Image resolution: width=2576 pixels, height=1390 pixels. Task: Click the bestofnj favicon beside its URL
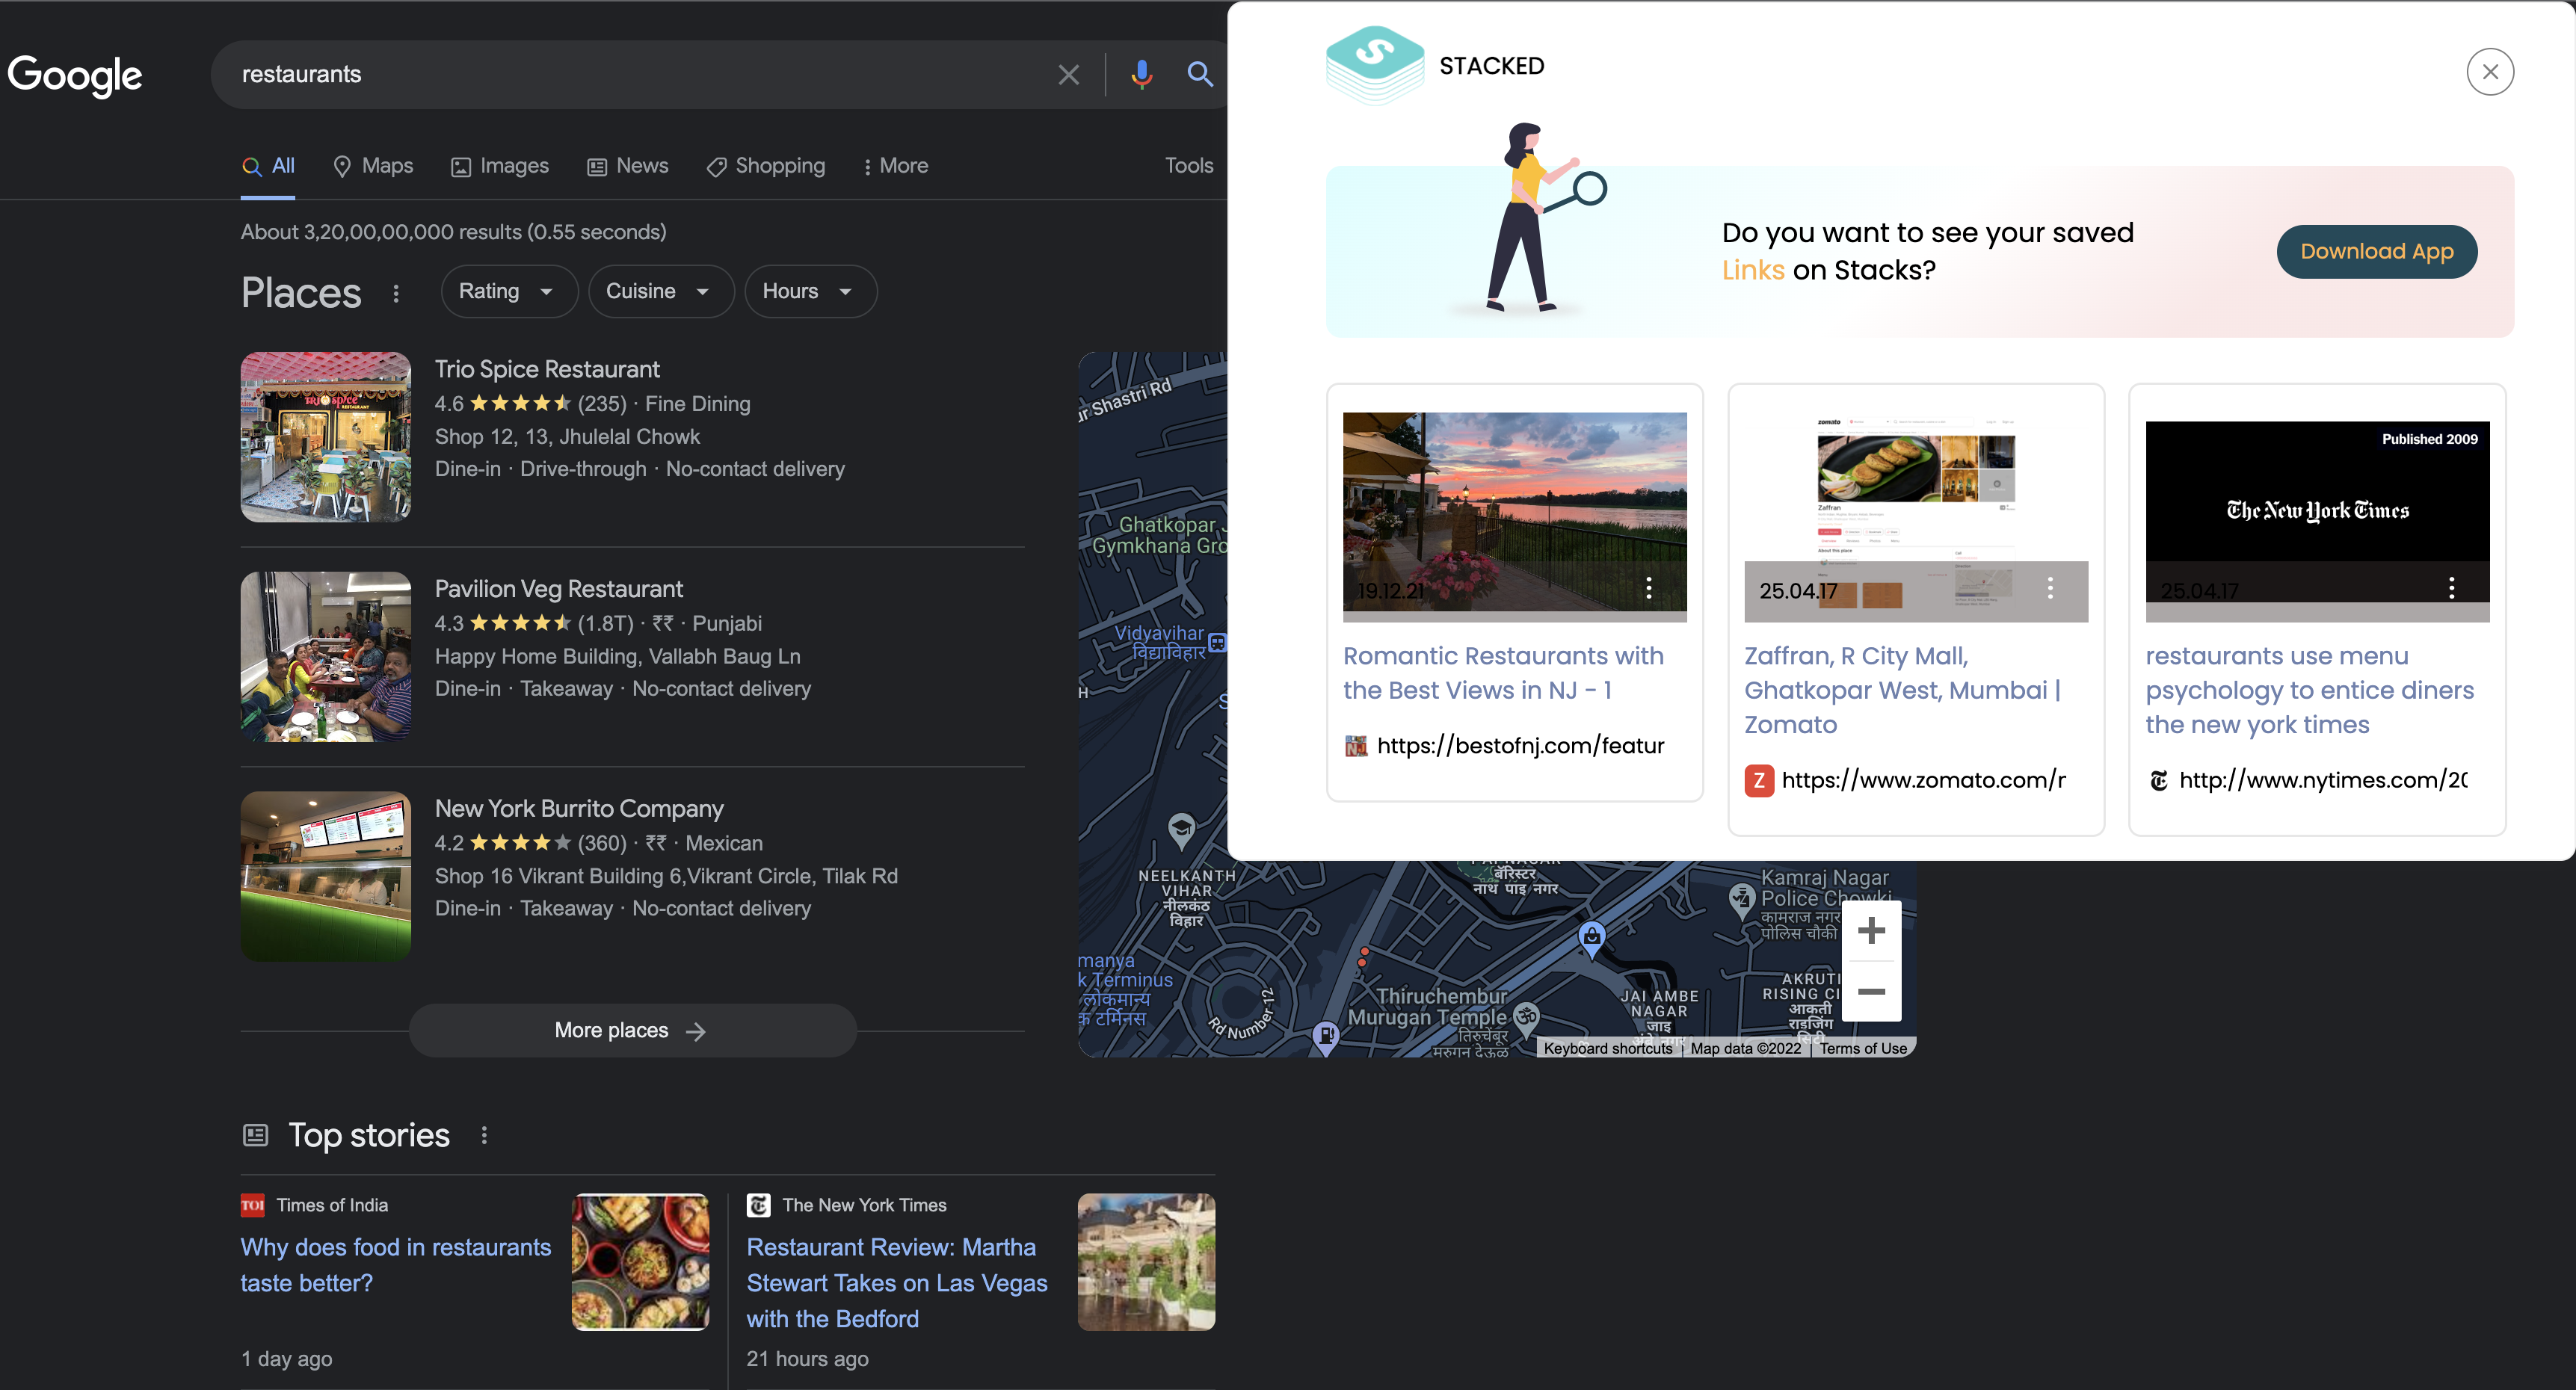coord(1356,746)
